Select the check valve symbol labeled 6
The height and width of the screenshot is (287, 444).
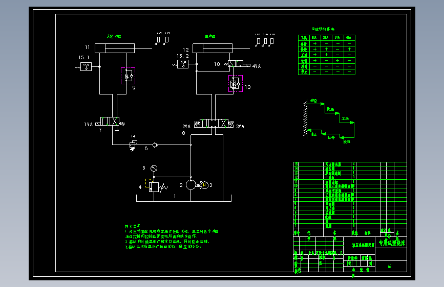tap(155, 145)
